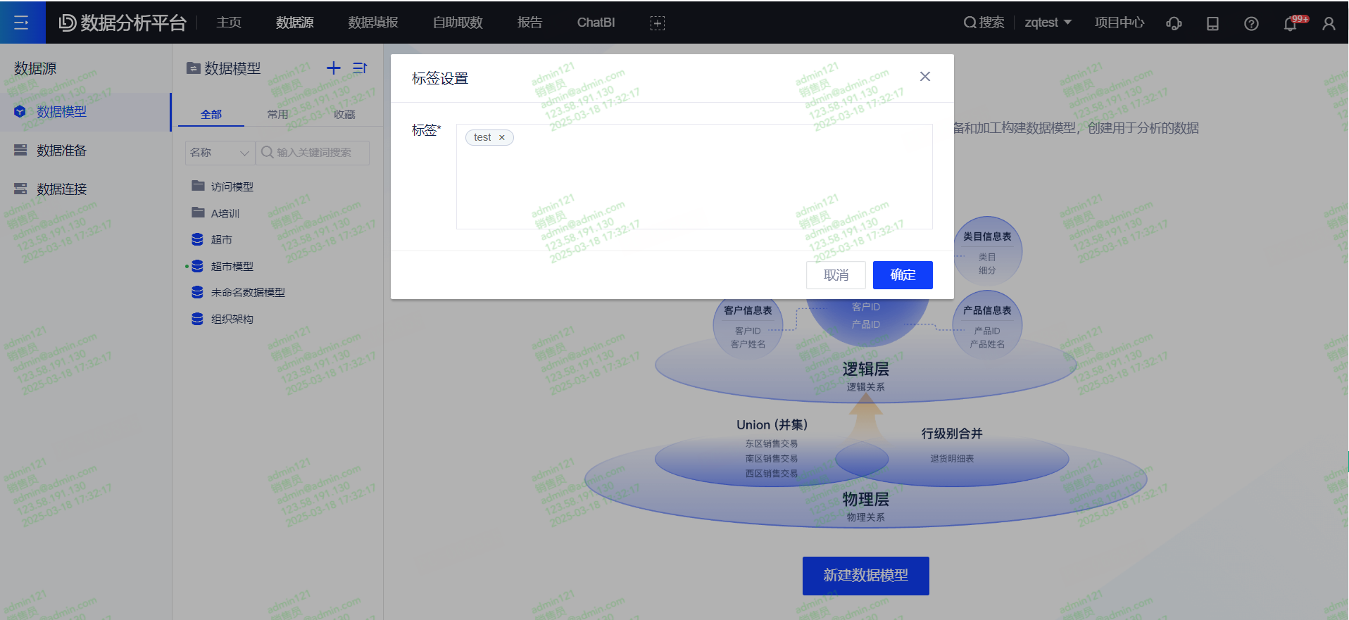
Task: Expand the zqtest account dropdown
Action: tap(1048, 23)
